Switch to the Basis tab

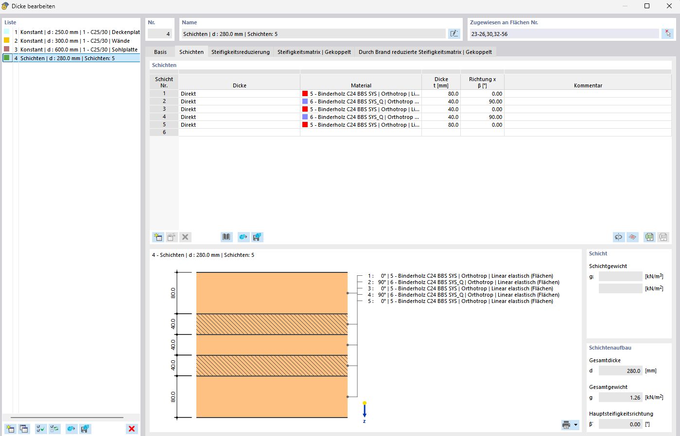[160, 52]
